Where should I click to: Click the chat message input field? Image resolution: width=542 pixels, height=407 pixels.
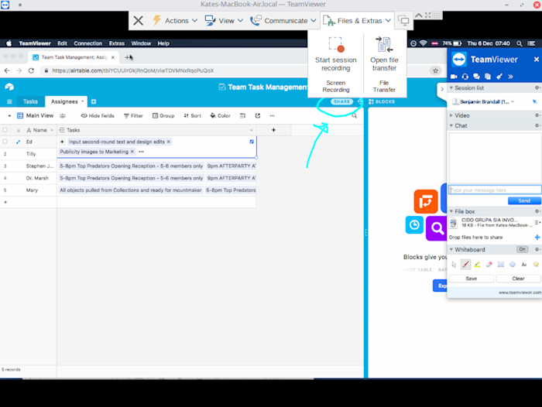[495, 190]
